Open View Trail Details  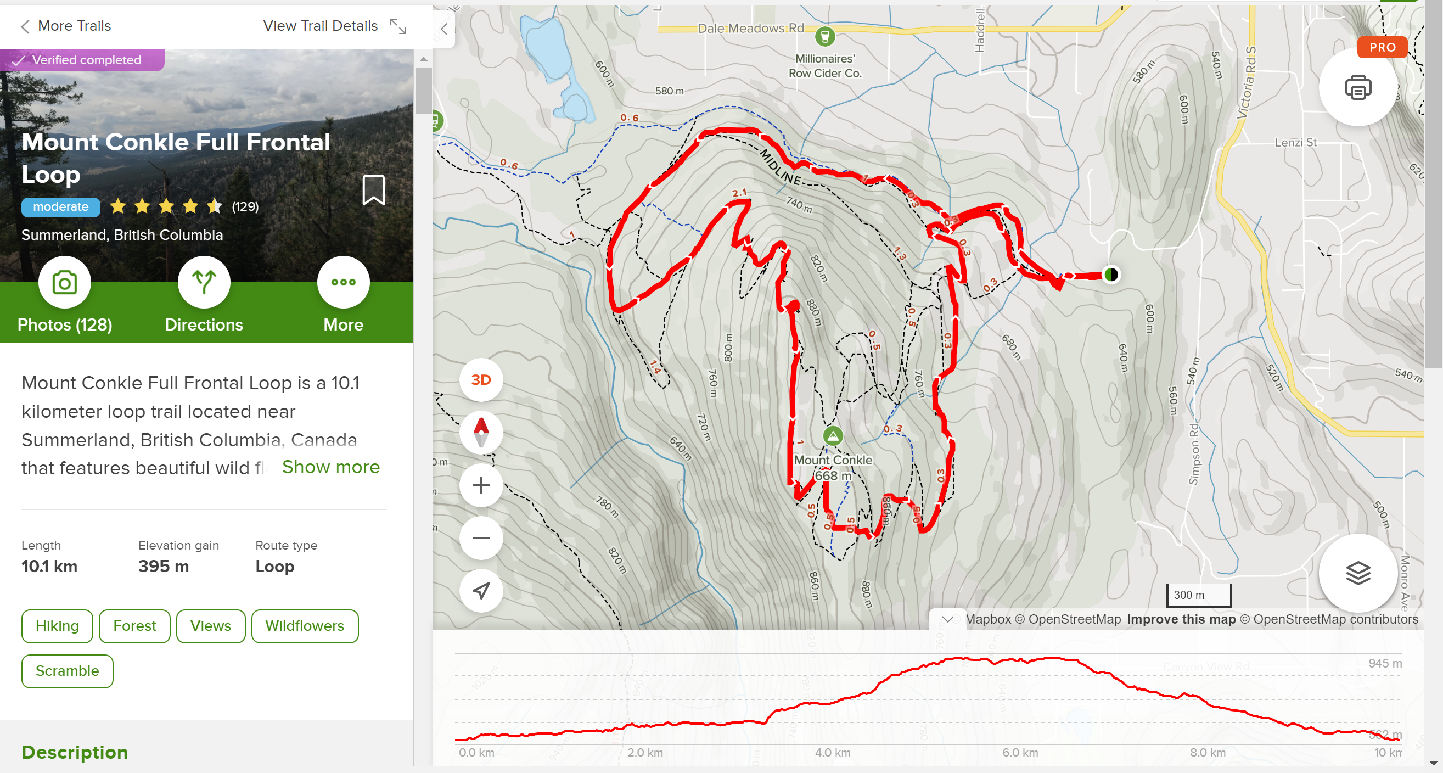tap(335, 26)
